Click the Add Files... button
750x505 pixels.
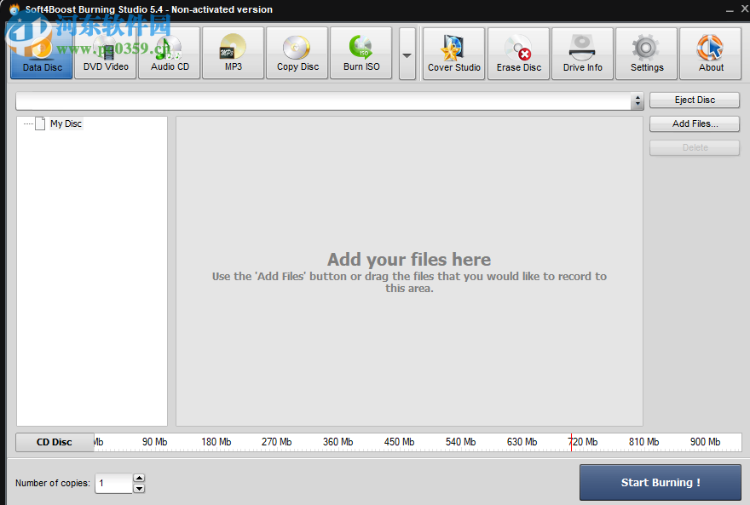tap(695, 123)
